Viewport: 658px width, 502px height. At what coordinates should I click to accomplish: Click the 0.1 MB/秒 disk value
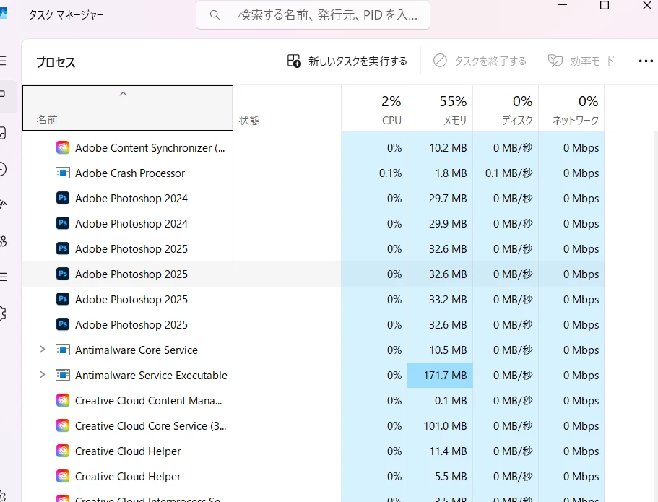(x=508, y=173)
